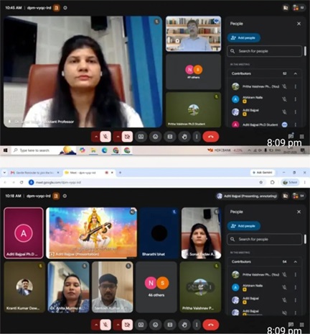Open the School profile chip in Chrome
The image size is (310, 334).
pos(290,182)
